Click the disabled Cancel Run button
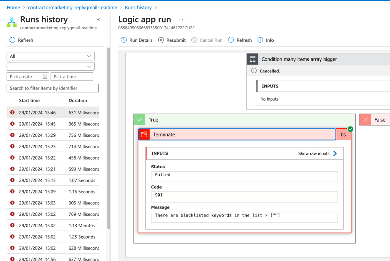390x261 pixels. (x=207, y=40)
